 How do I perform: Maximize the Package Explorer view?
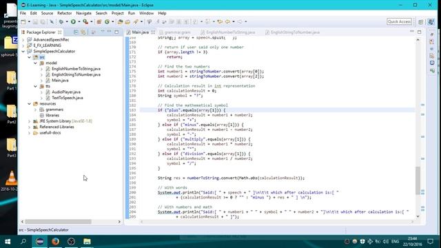point(116,32)
